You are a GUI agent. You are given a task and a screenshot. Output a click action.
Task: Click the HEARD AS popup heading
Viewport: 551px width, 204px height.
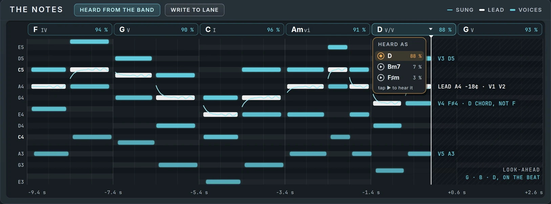pyautogui.click(x=393, y=44)
